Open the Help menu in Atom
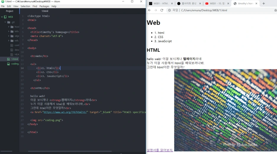277x154 pixels. [x=54, y=6]
